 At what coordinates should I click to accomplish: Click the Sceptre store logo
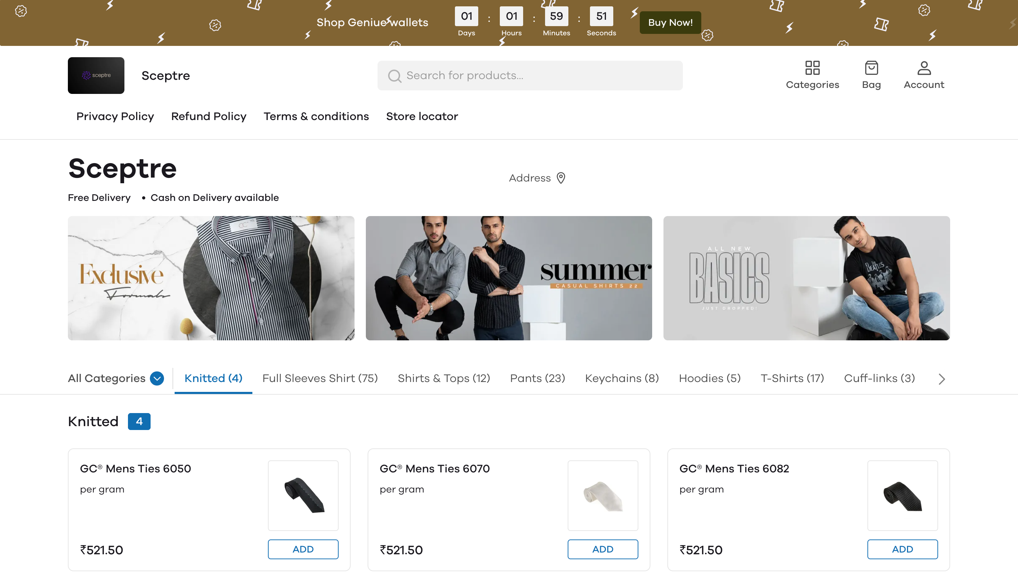point(96,76)
